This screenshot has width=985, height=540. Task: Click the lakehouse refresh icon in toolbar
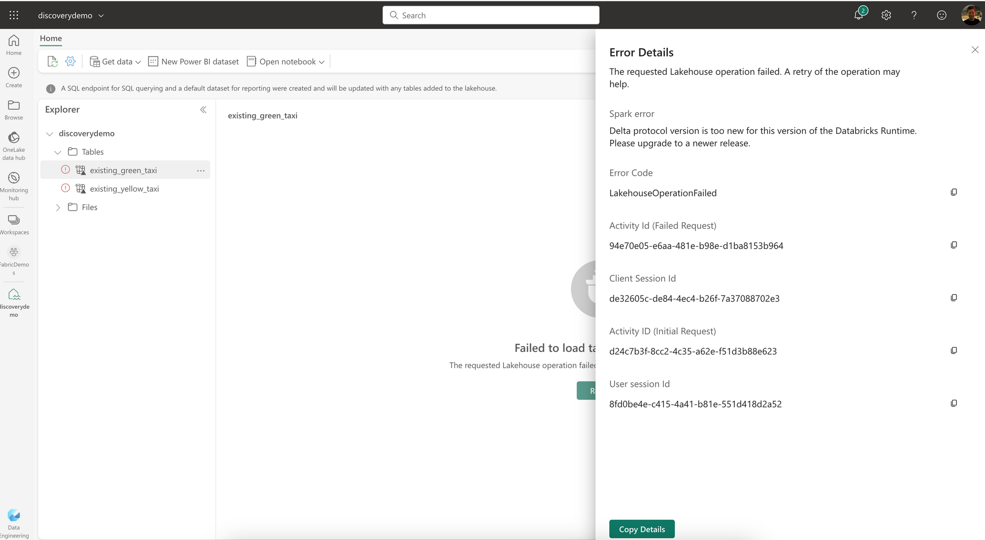[52, 62]
